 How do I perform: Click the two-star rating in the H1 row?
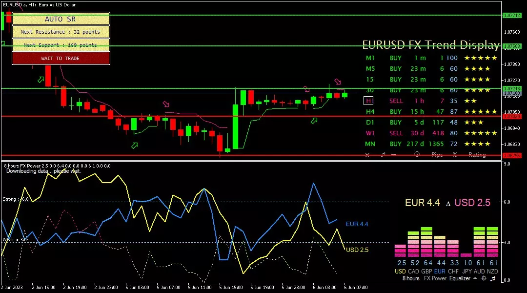point(470,101)
